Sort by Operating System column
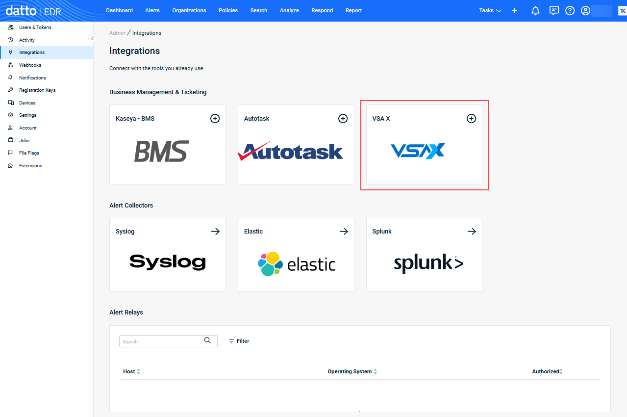This screenshot has height=417, width=627. 352,372
